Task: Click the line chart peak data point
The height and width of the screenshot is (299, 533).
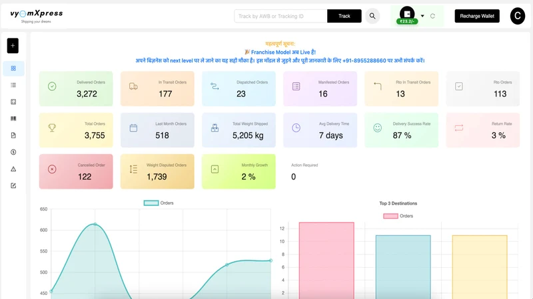Action: (95, 224)
